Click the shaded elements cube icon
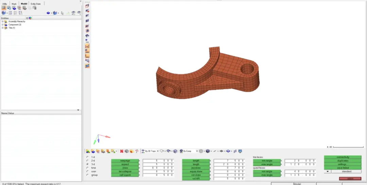Screen dimensions: 367x185 tap(208, 151)
